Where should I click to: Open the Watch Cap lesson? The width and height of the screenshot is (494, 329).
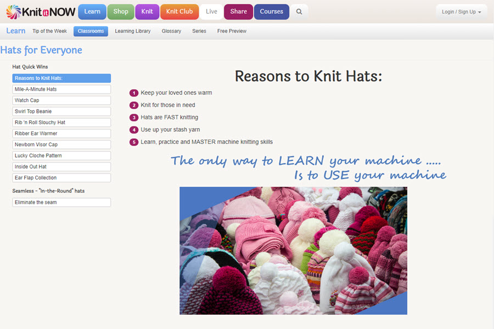61,100
